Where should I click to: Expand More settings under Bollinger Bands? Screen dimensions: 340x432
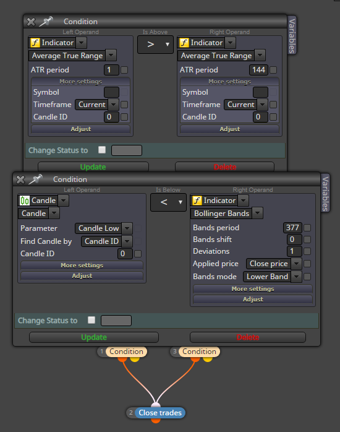pos(253,289)
